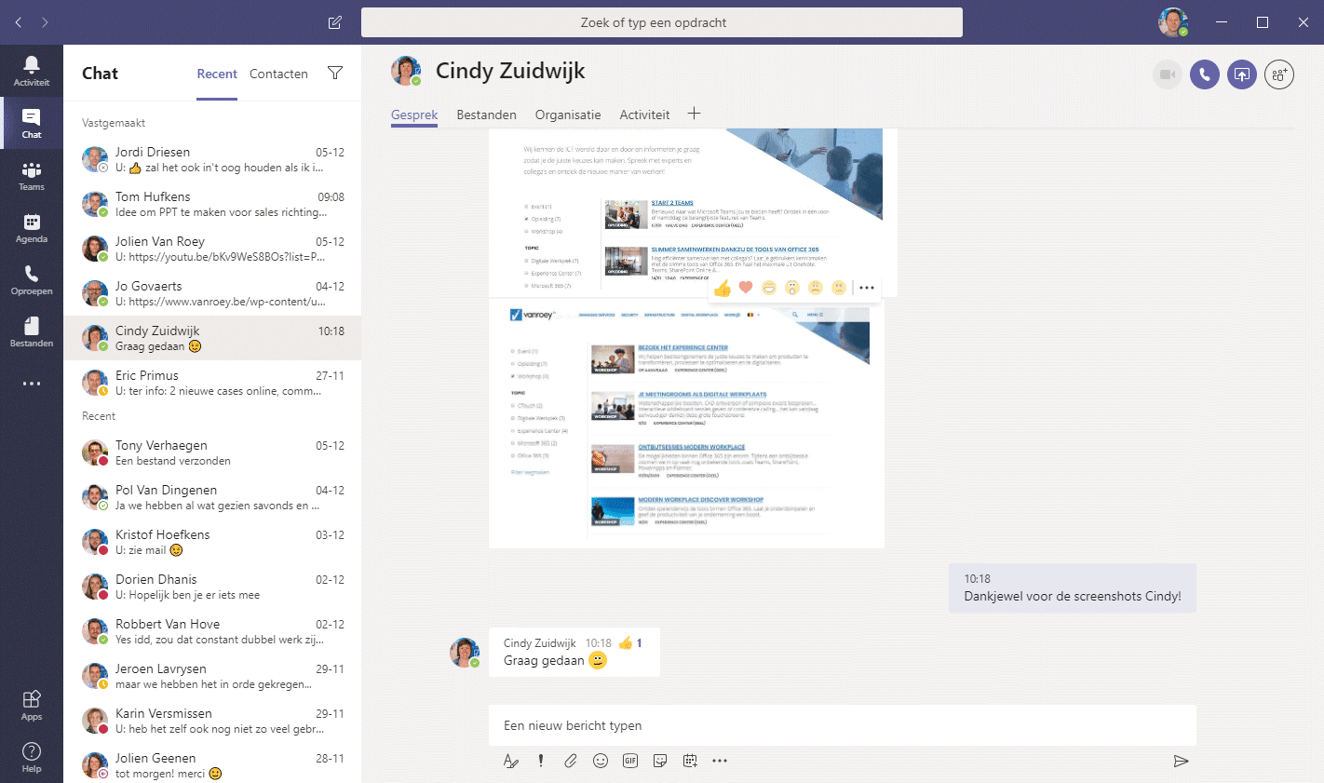
Task: Attach a file to the message
Action: 571,761
